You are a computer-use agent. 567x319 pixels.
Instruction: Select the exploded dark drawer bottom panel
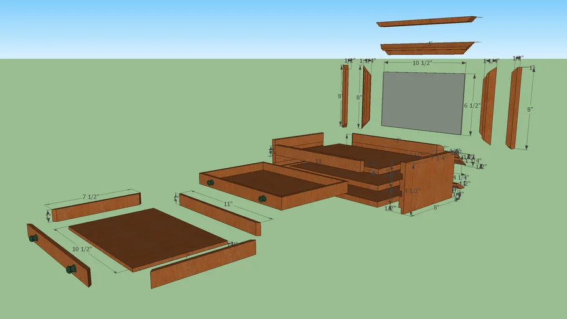[148, 239]
